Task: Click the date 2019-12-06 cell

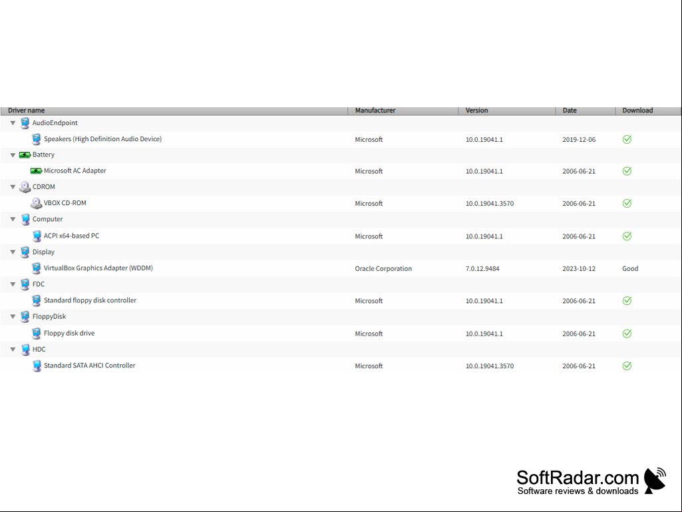Action: pos(579,140)
